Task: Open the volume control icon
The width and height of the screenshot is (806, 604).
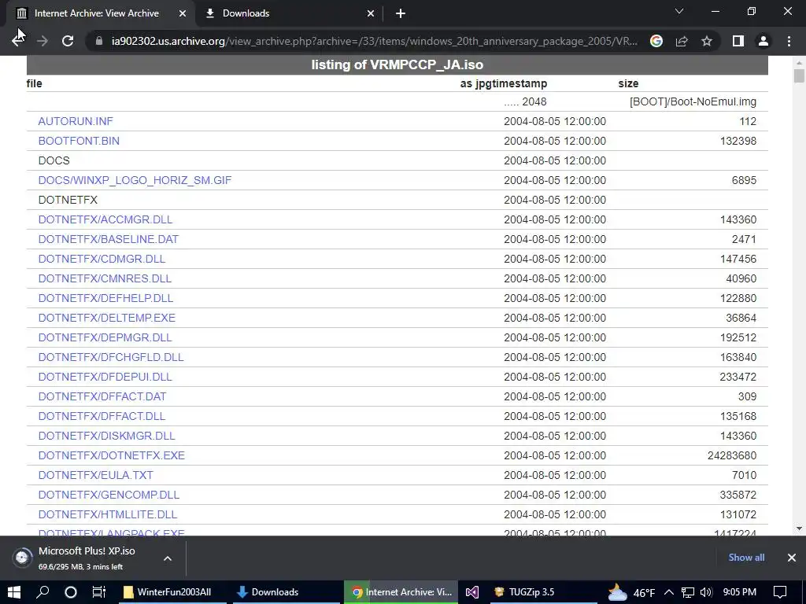Action: coord(706,592)
